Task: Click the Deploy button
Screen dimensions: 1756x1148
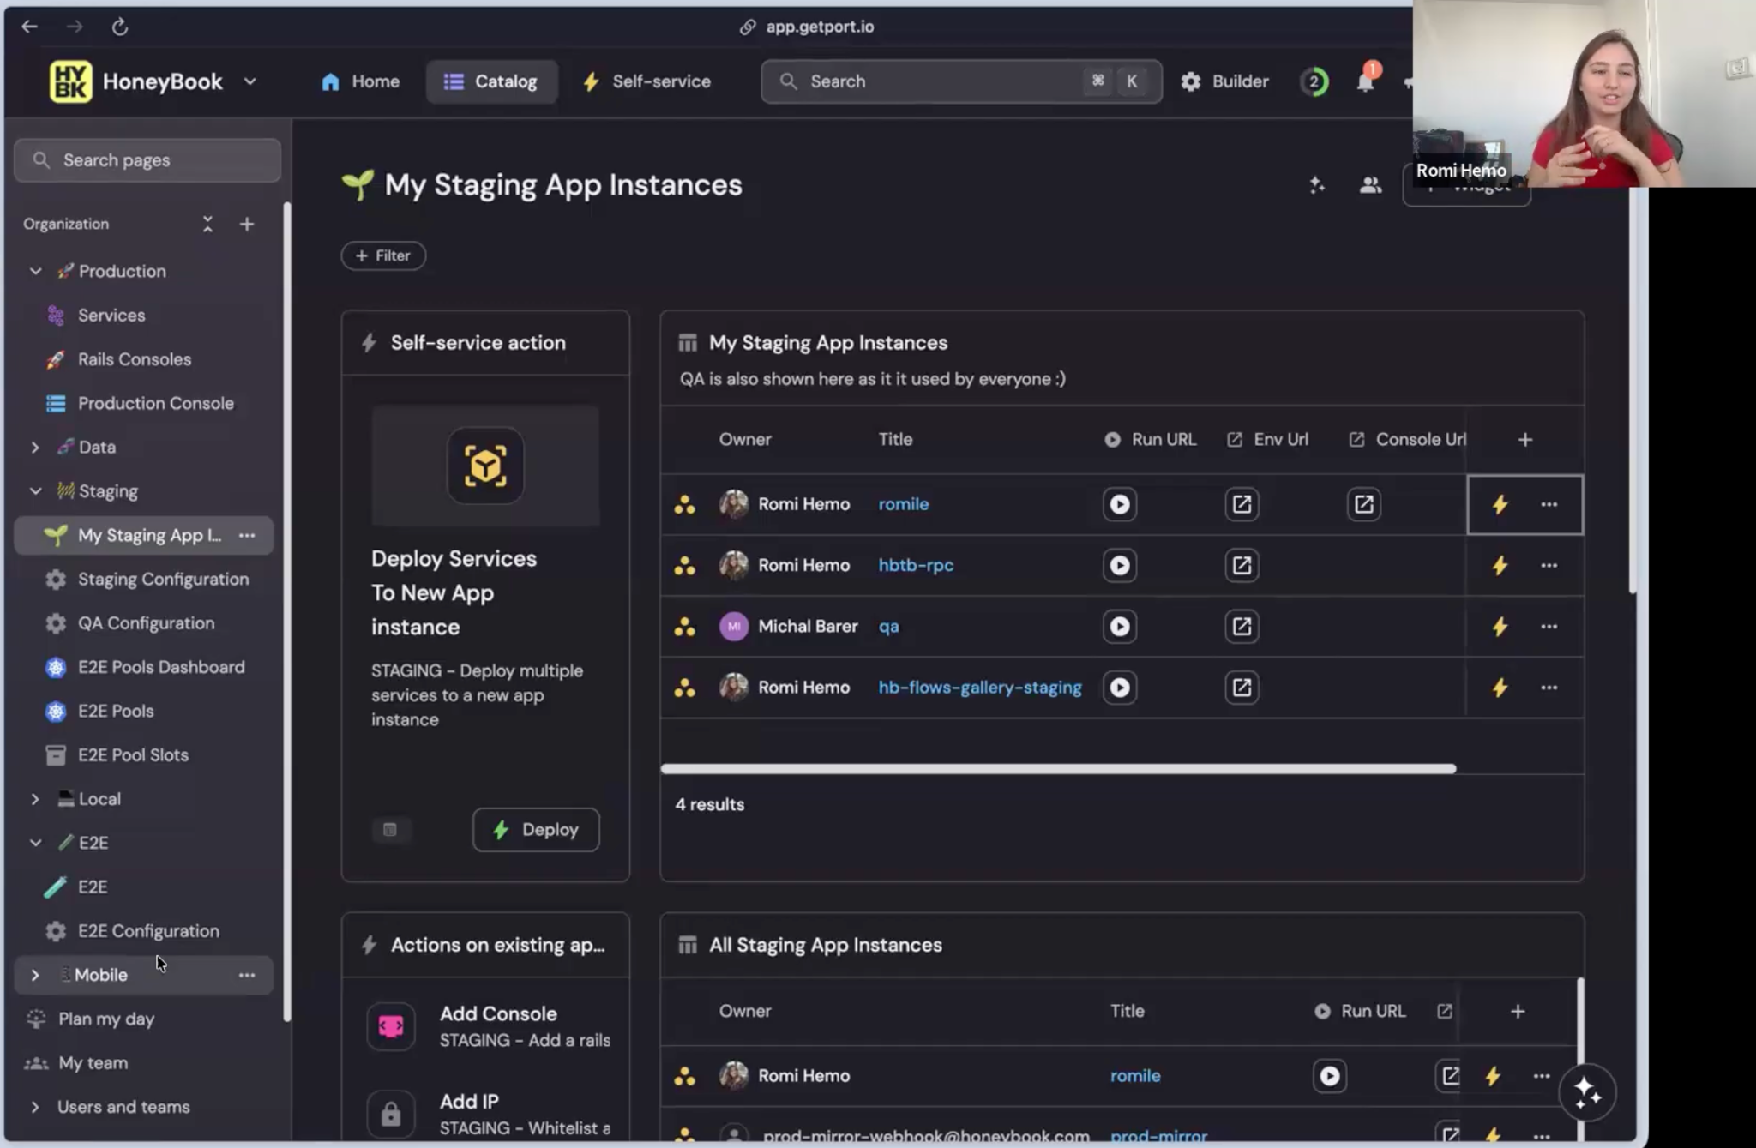Action: coord(536,830)
